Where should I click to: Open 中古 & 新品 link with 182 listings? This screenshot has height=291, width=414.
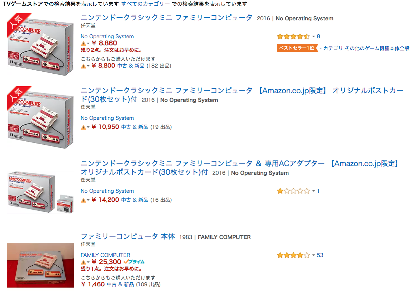131,66
